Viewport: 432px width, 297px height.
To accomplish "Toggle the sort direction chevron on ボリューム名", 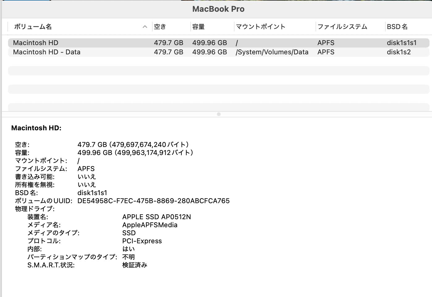I will pos(145,27).
